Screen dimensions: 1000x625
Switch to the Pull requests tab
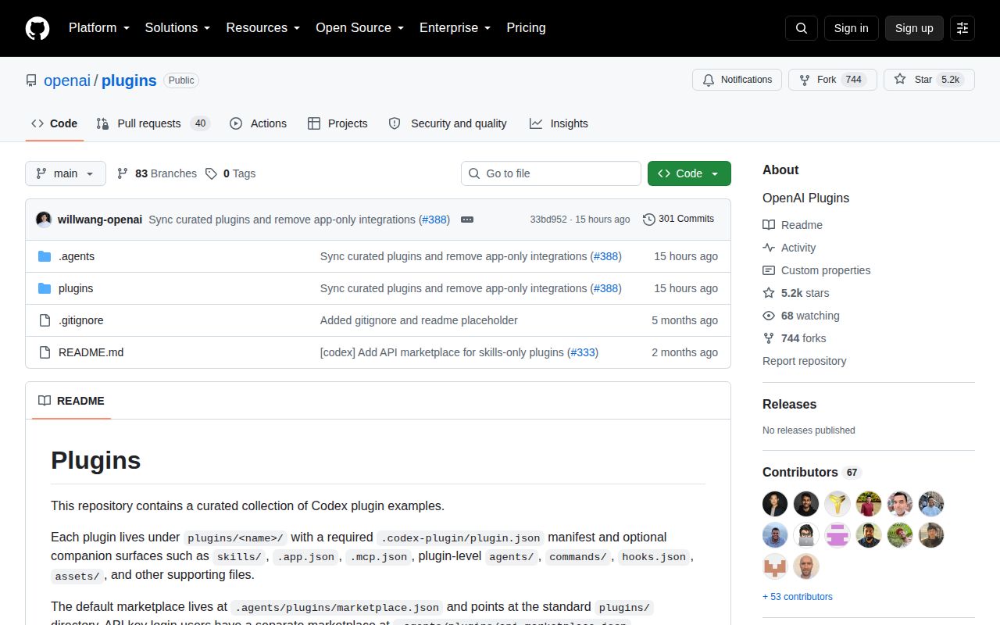[153, 123]
